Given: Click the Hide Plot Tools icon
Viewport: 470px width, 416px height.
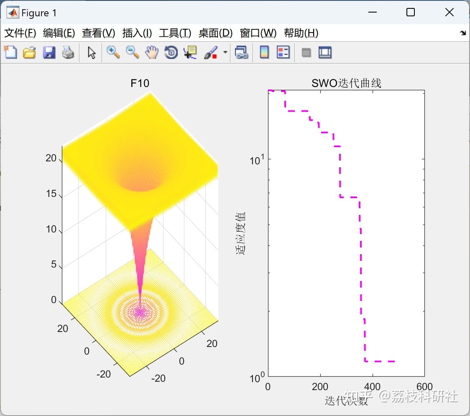Looking at the screenshot, I should coord(306,53).
